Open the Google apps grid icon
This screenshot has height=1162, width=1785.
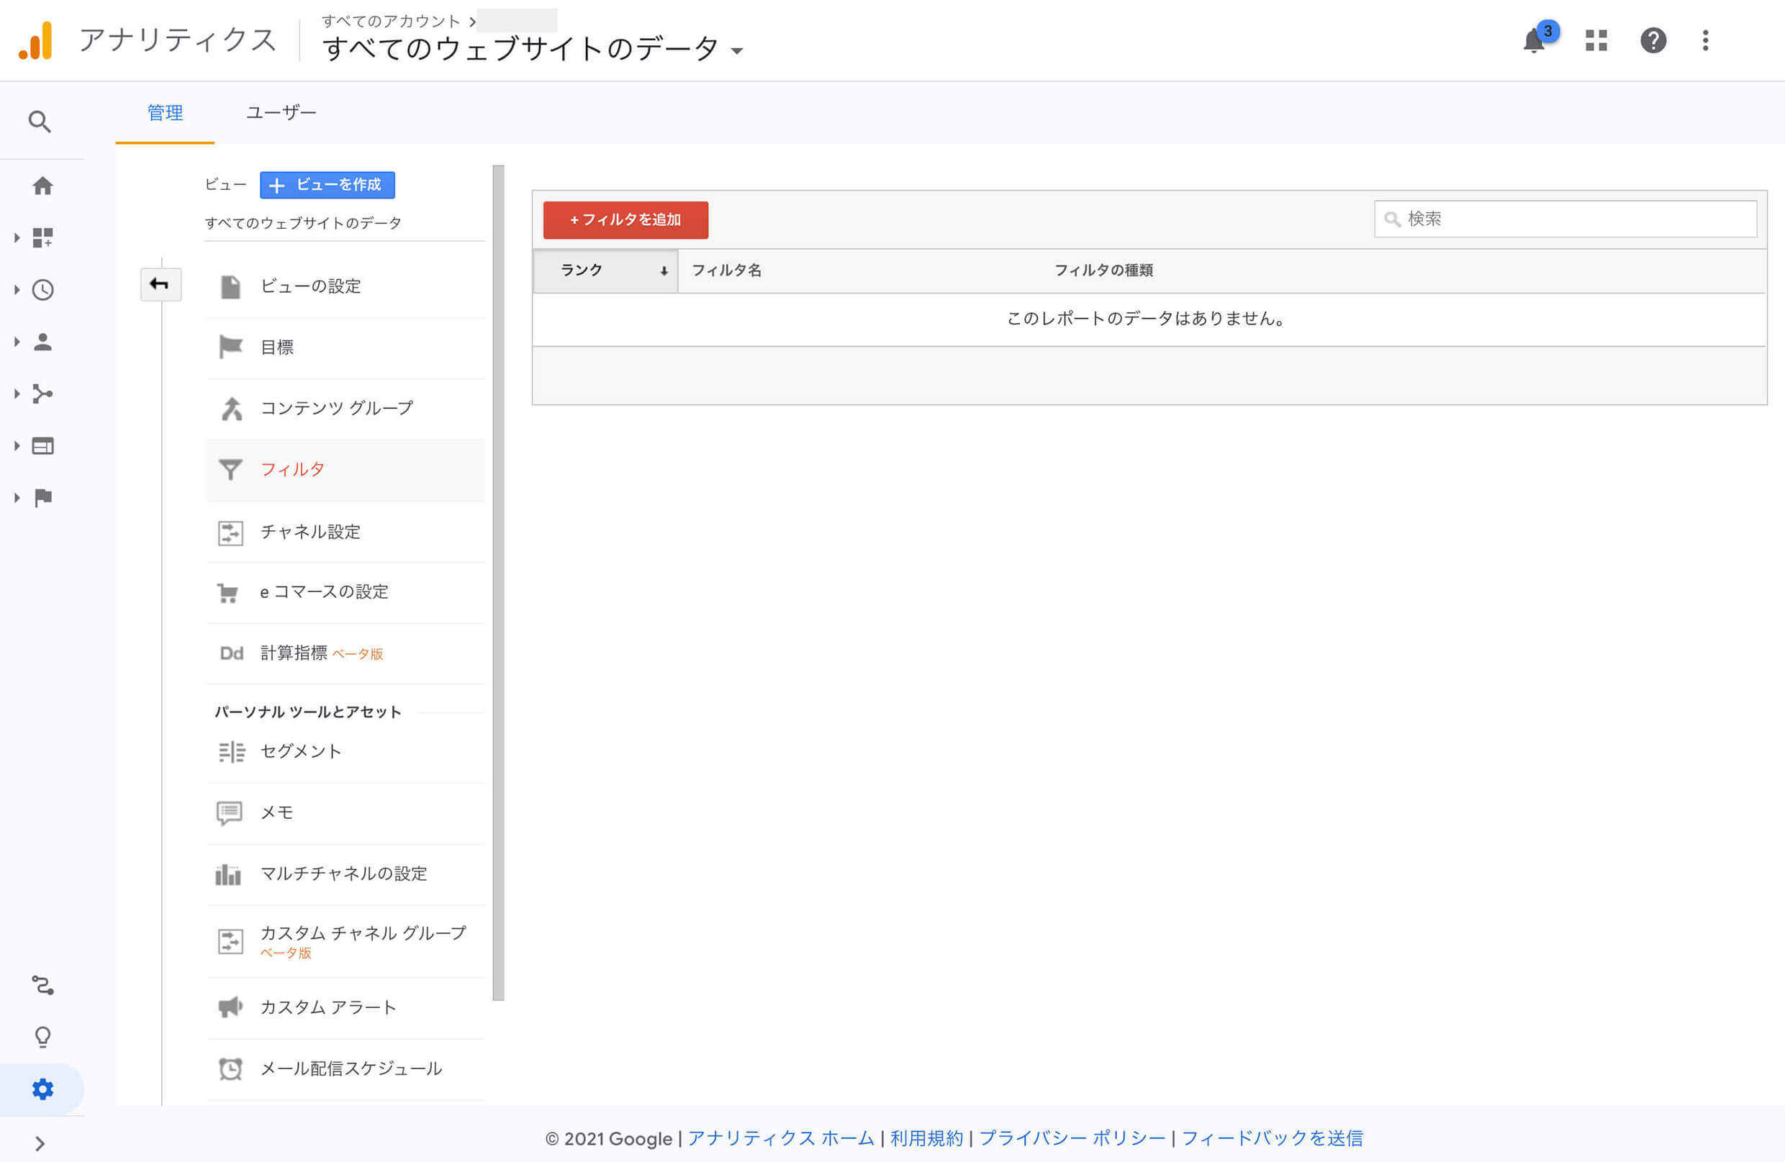click(x=1596, y=40)
